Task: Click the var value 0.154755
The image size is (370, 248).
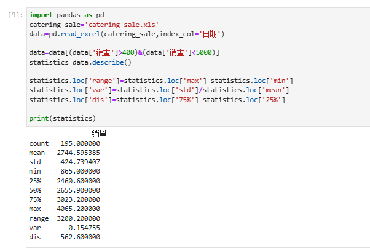Action: 84,228
